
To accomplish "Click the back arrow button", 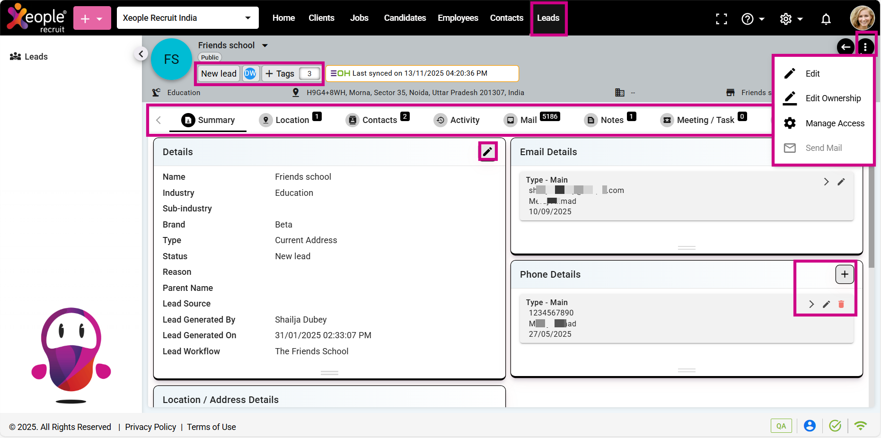I will pos(845,47).
